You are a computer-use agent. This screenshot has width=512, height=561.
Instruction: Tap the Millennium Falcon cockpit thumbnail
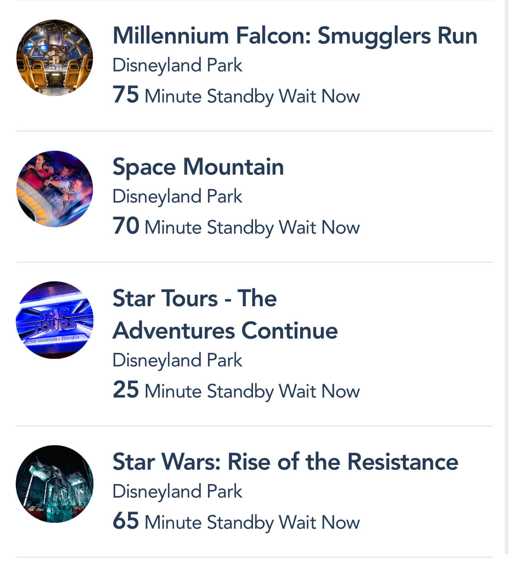[55, 58]
